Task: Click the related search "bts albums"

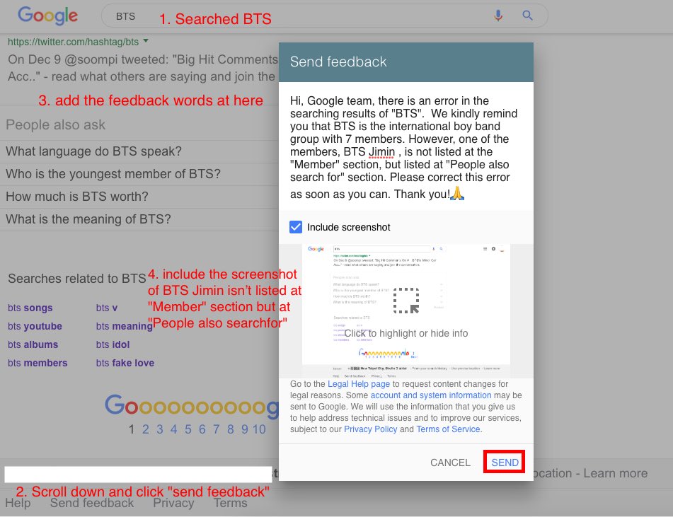Action: [x=33, y=344]
